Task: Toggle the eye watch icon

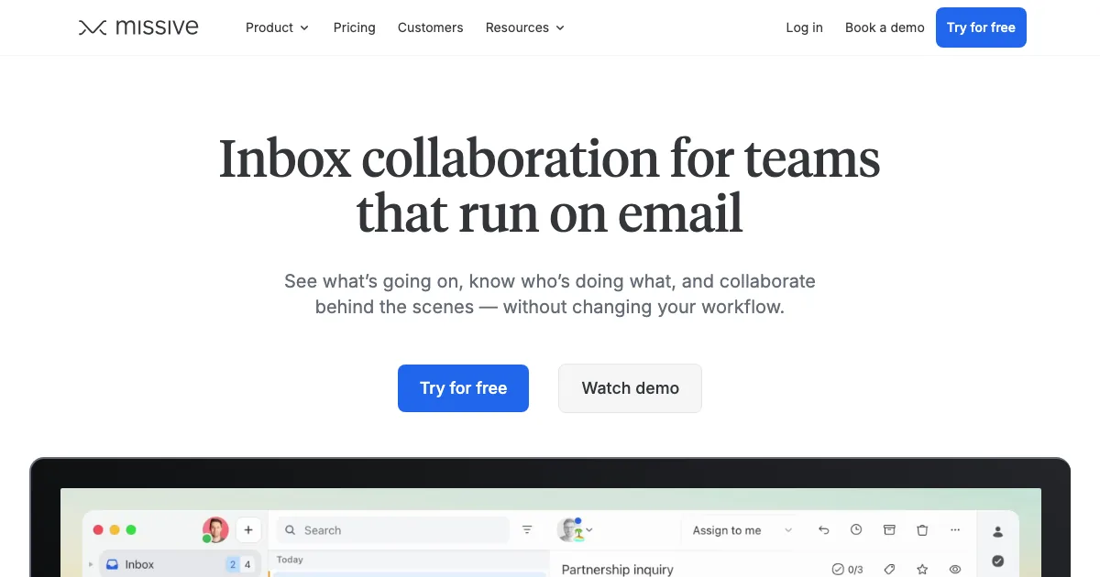Action: [x=955, y=569]
